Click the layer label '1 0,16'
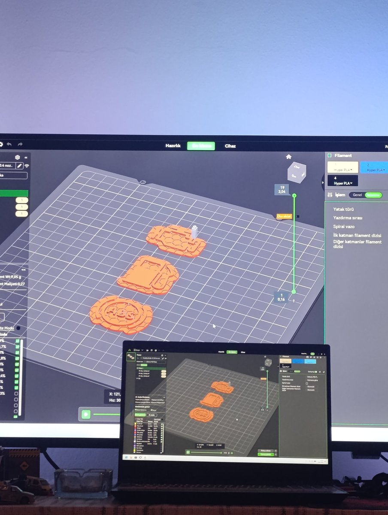The height and width of the screenshot is (515, 388). (x=281, y=297)
